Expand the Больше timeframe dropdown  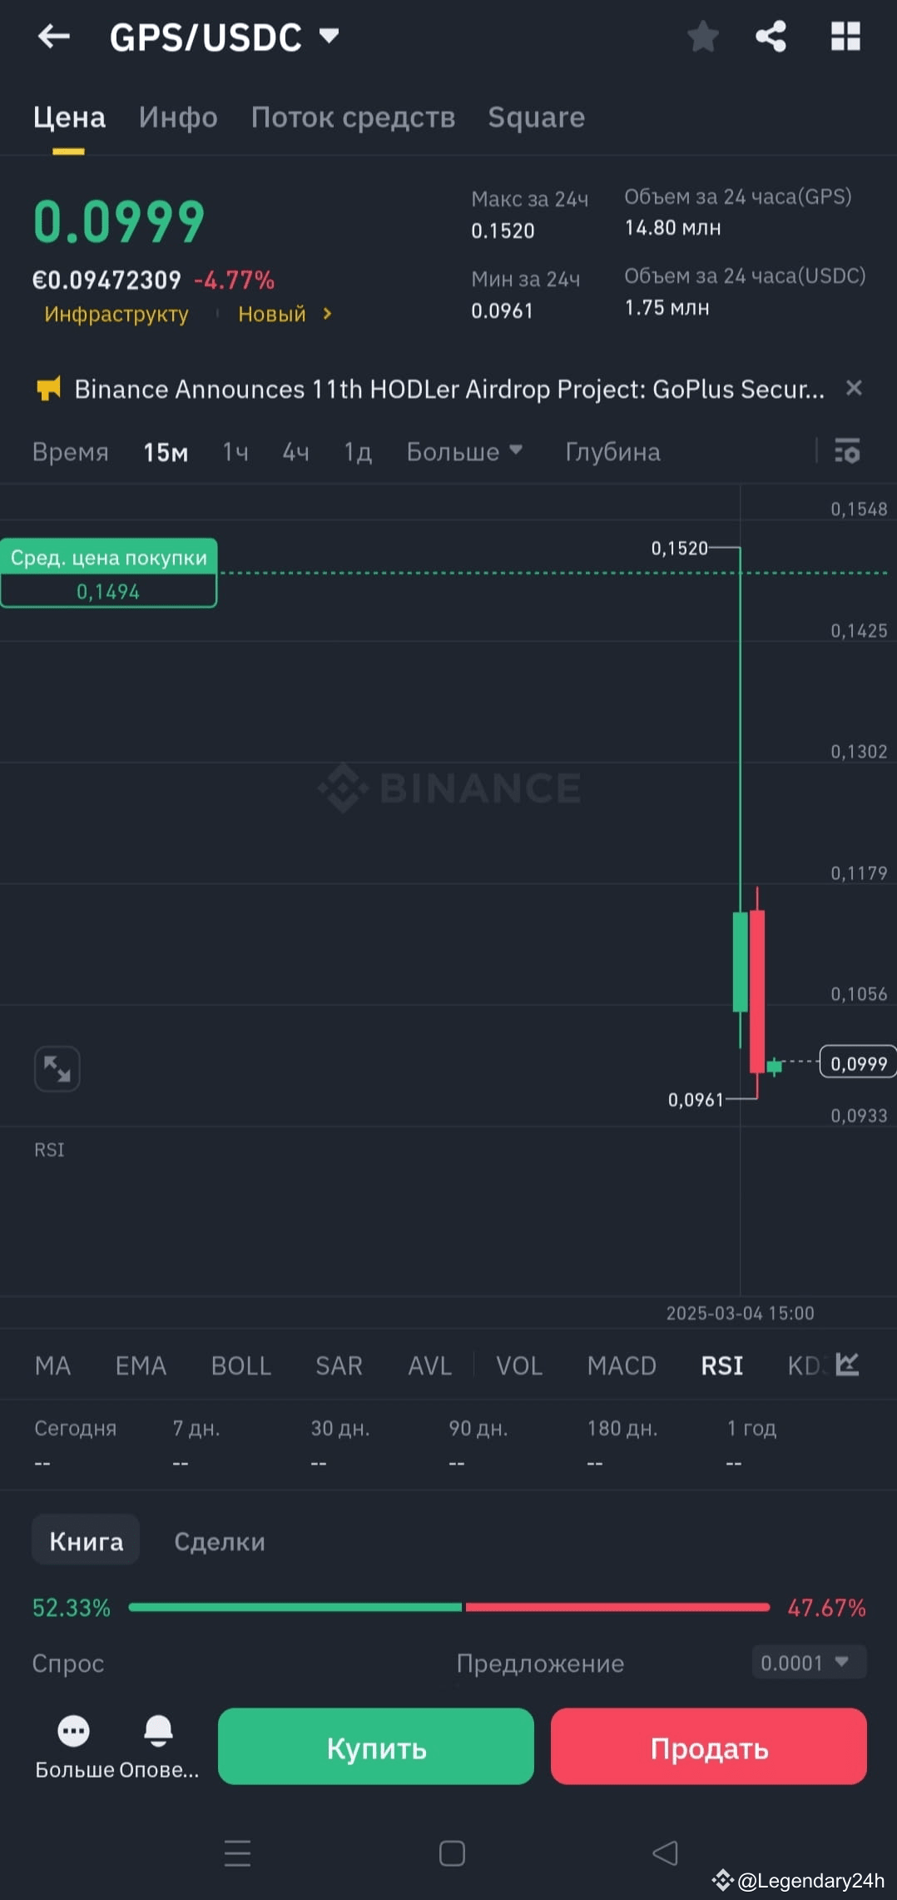pyautogui.click(x=464, y=452)
